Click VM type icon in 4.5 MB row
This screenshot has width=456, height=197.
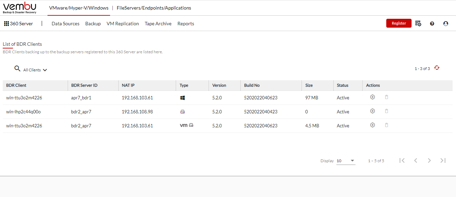(184, 125)
